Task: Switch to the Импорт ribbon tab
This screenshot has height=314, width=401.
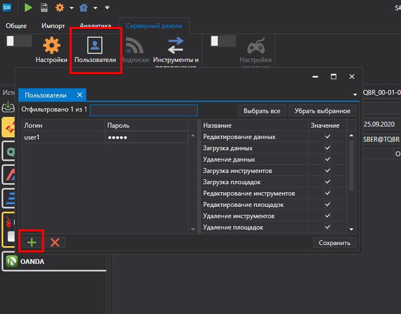Action: pos(53,26)
